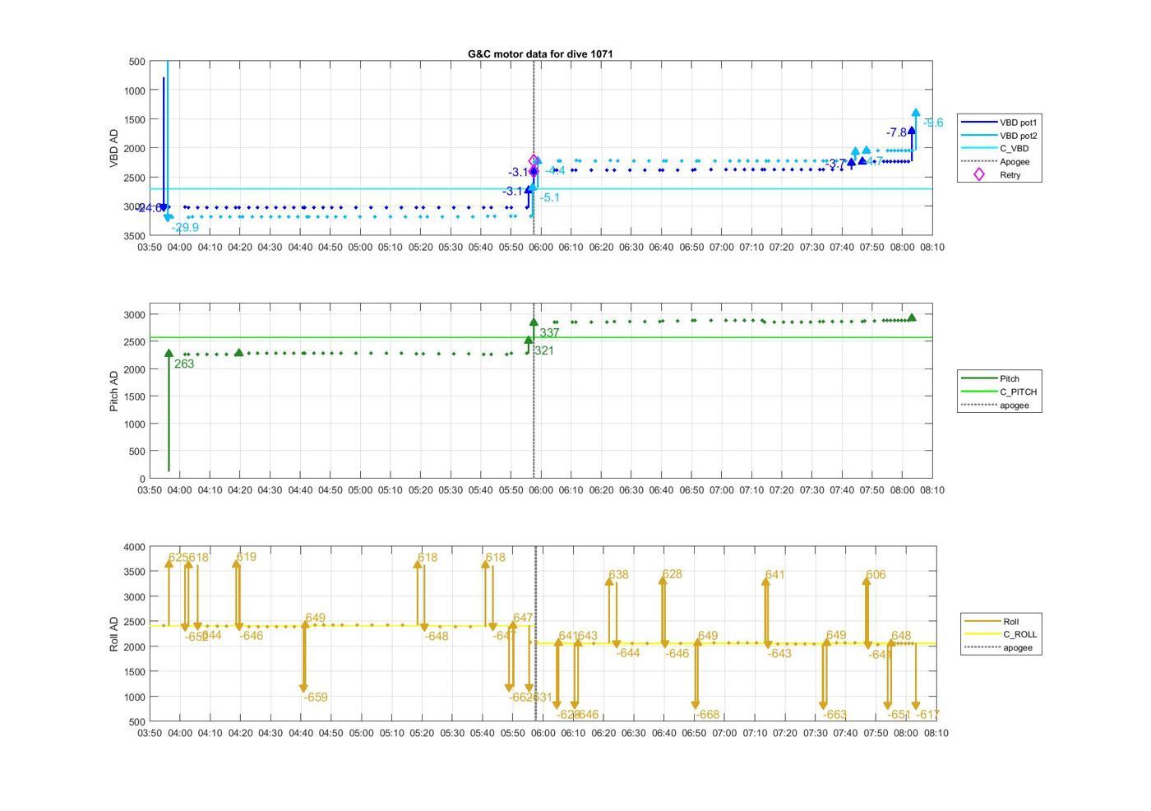1151x811 pixels.
Task: Select the Pitch legend entry
Action: (x=1010, y=379)
